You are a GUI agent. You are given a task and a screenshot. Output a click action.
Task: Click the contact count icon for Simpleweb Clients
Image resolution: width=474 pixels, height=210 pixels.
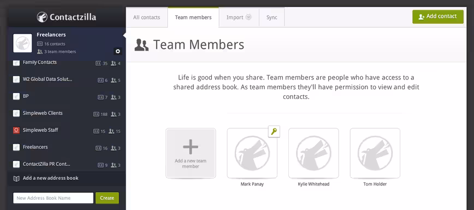point(96,114)
